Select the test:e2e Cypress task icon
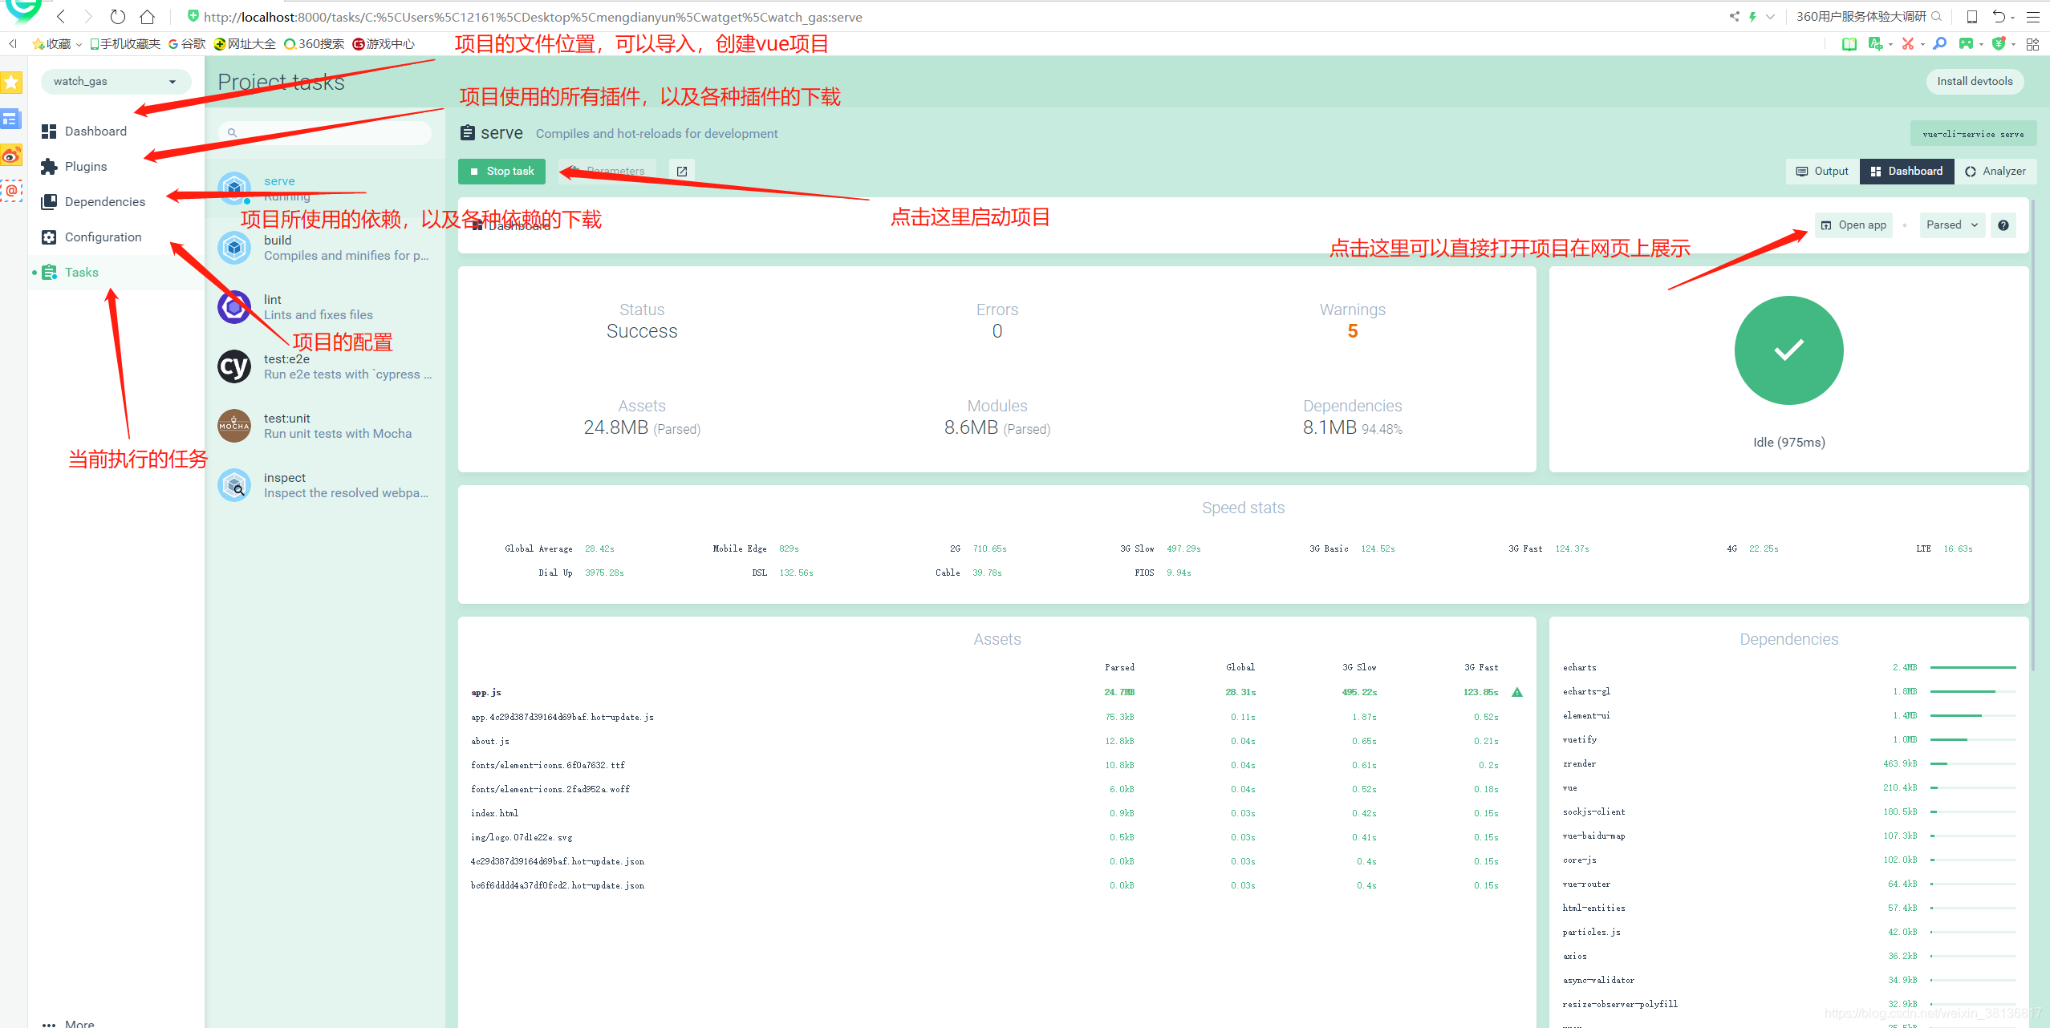This screenshot has width=2050, height=1028. click(x=234, y=366)
